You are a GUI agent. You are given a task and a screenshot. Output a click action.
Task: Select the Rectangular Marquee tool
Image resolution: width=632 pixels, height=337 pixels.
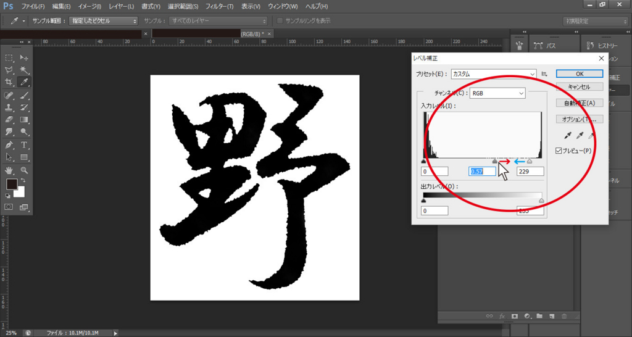point(9,58)
